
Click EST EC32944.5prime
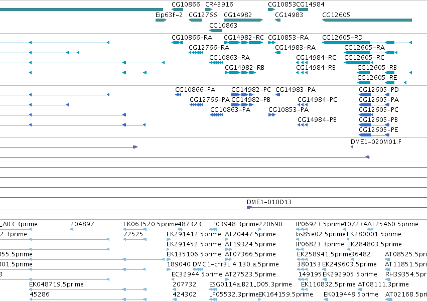tap(197, 275)
